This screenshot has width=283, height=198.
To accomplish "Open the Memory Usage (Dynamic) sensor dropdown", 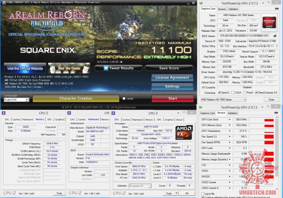I will 230,160.
